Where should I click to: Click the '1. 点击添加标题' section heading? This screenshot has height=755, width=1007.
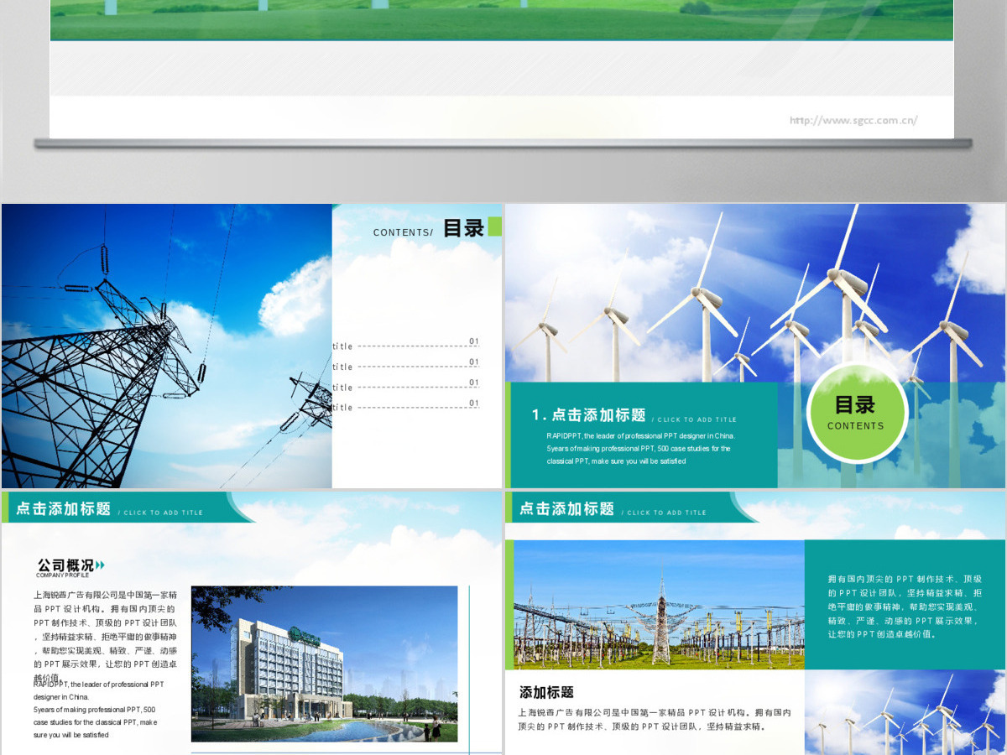[x=588, y=415]
